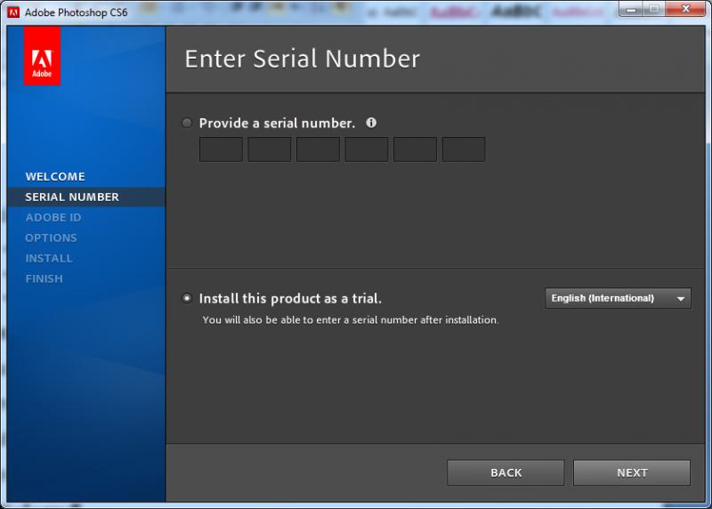Select the WELCOME step in sidebar

coord(55,176)
